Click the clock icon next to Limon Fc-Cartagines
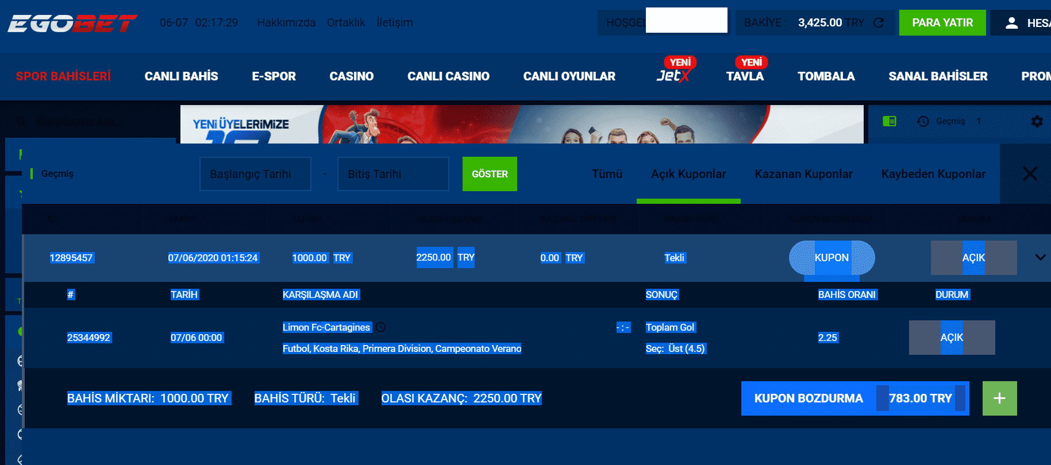The image size is (1051, 465). (x=381, y=327)
